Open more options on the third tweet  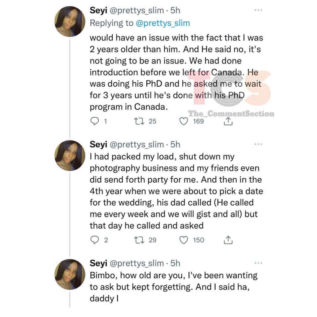point(258,263)
